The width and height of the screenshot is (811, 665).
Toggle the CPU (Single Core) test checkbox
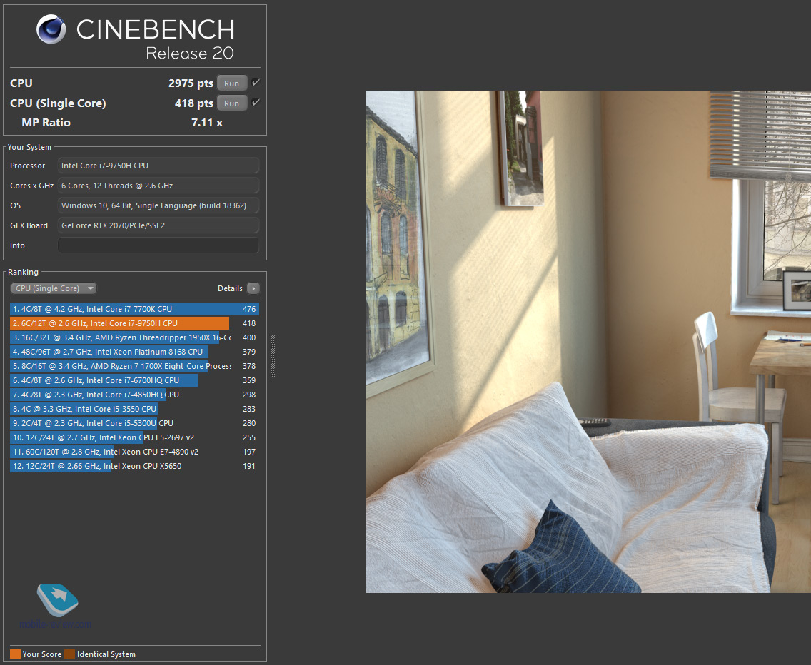256,103
